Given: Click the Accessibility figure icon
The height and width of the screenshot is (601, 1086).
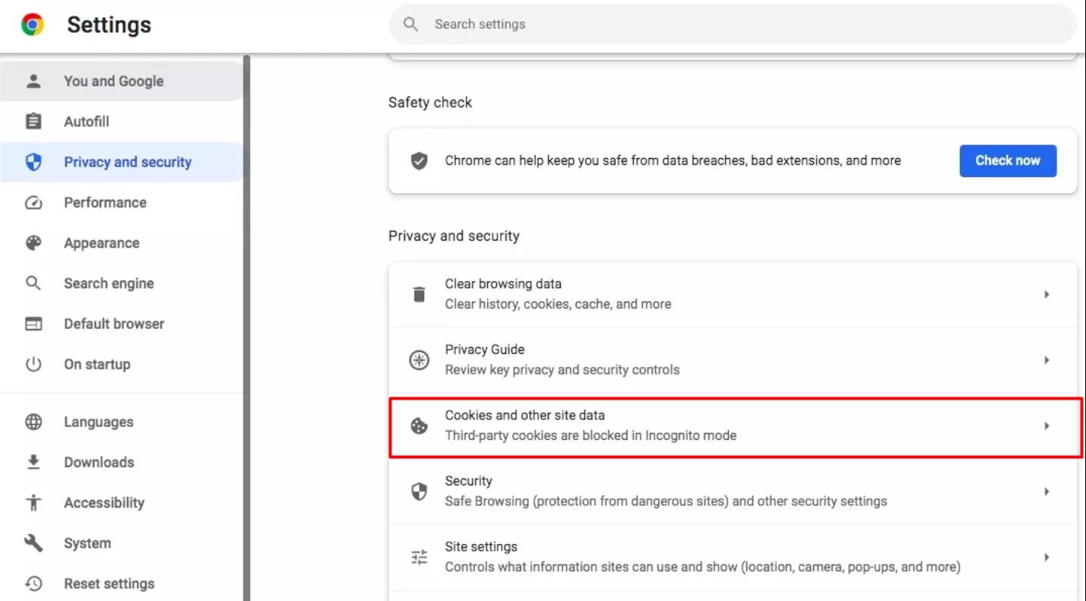Looking at the screenshot, I should coord(33,503).
